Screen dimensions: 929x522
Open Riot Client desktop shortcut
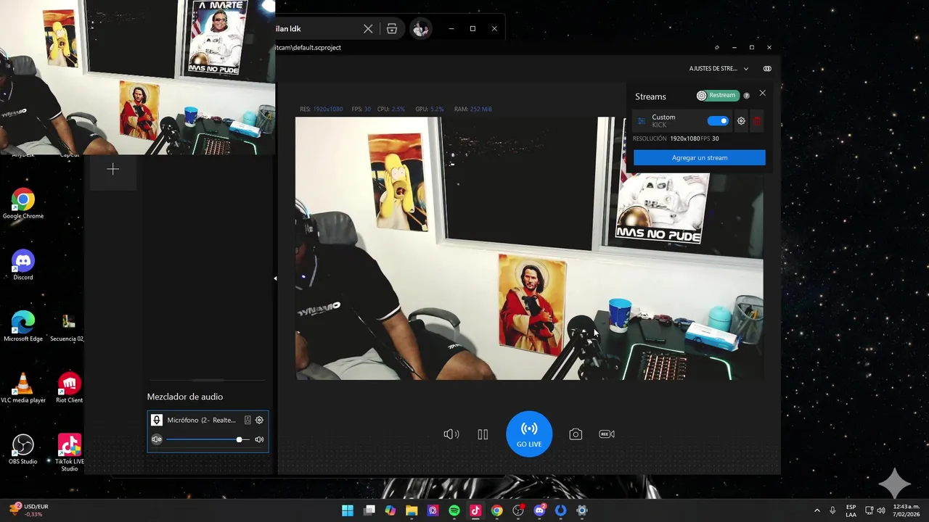[69, 388]
